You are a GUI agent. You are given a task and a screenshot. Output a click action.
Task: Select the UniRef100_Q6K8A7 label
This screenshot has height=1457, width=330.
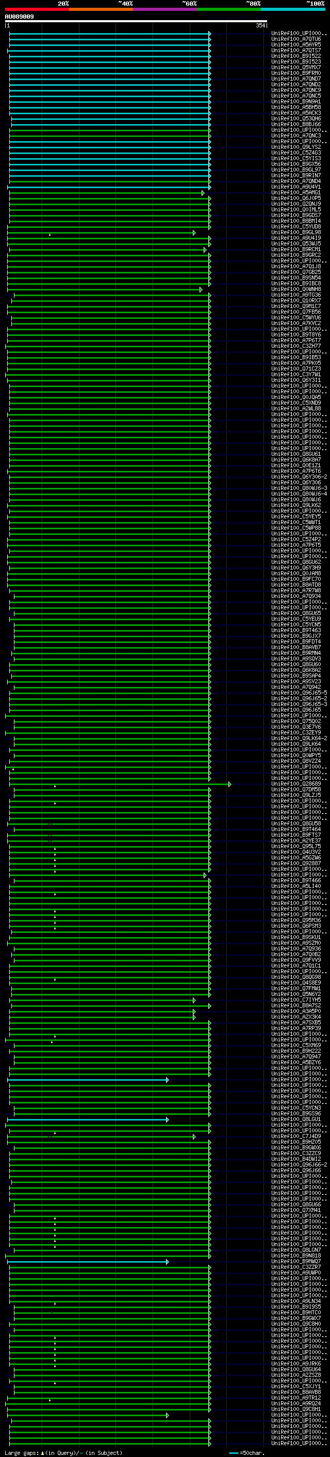[x=296, y=460]
